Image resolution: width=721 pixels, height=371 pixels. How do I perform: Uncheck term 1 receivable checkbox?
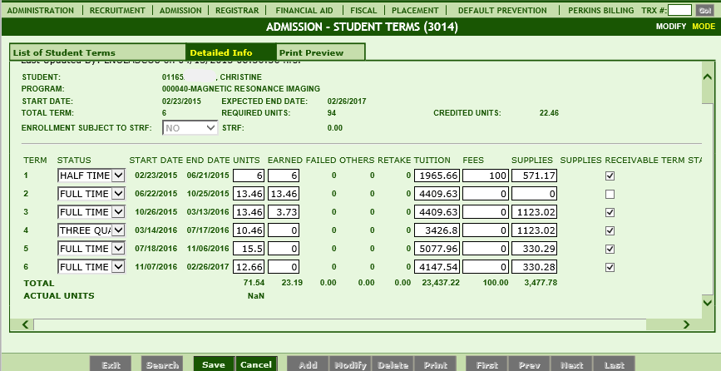tap(610, 176)
